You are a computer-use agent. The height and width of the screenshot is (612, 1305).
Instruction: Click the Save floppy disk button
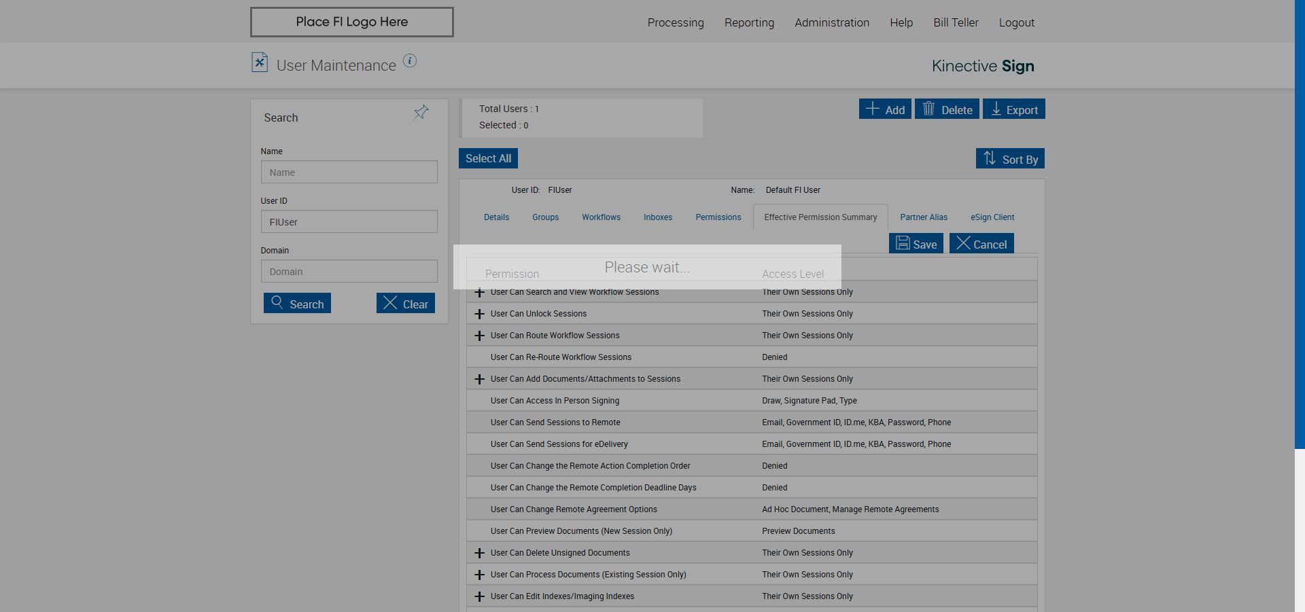[x=916, y=244]
